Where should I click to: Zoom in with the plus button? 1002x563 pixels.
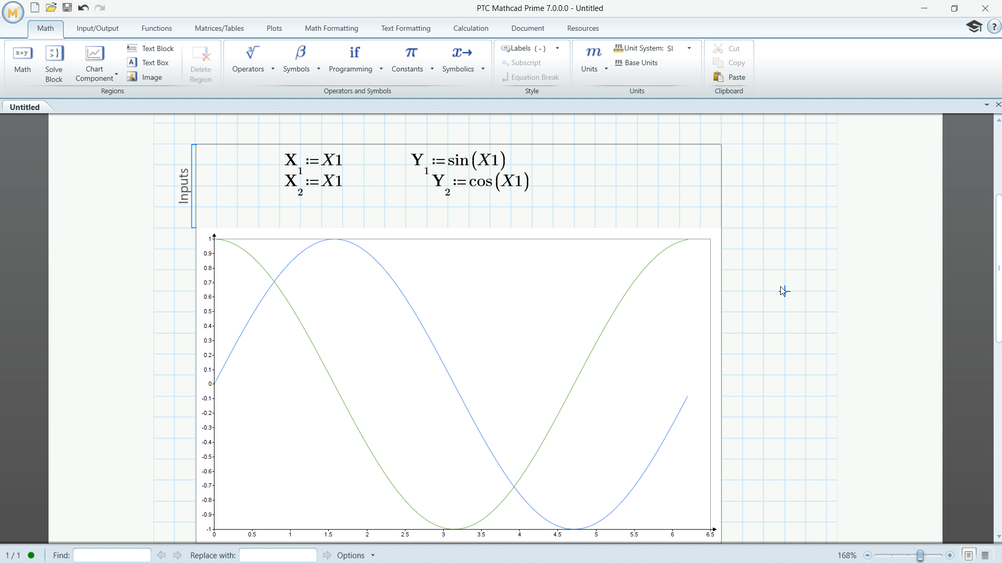tap(950, 555)
